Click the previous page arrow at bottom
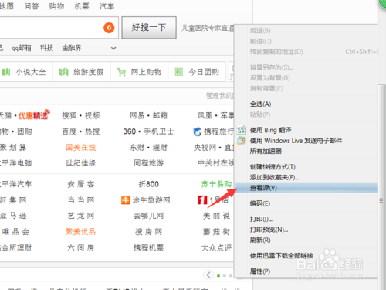Viewport: 386px width, 290px height. tap(208, 275)
